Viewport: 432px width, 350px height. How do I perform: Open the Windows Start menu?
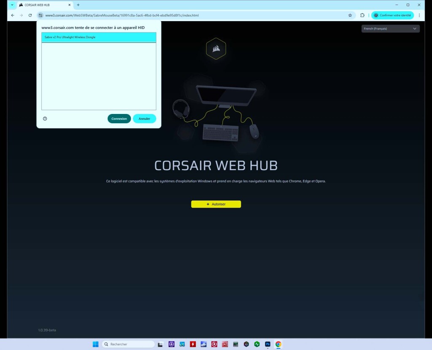click(x=96, y=344)
